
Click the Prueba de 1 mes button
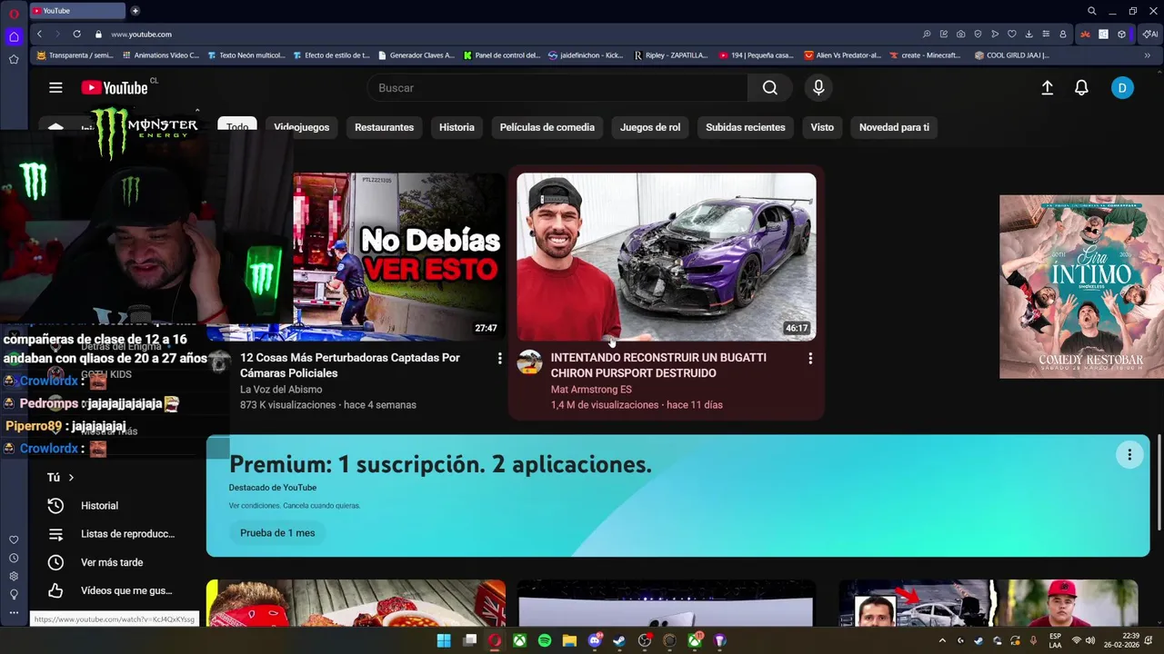tap(277, 533)
